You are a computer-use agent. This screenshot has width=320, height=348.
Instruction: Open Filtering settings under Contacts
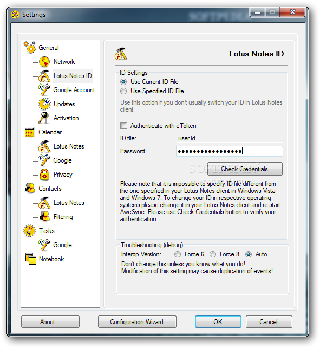(x=63, y=217)
